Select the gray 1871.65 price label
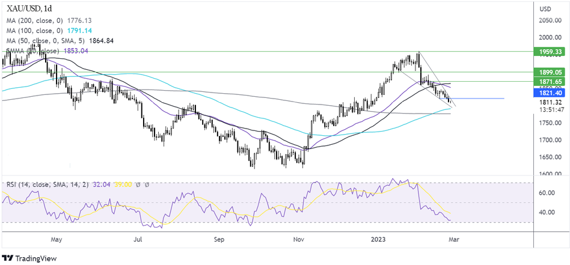This screenshot has height=265, width=570. click(x=550, y=81)
